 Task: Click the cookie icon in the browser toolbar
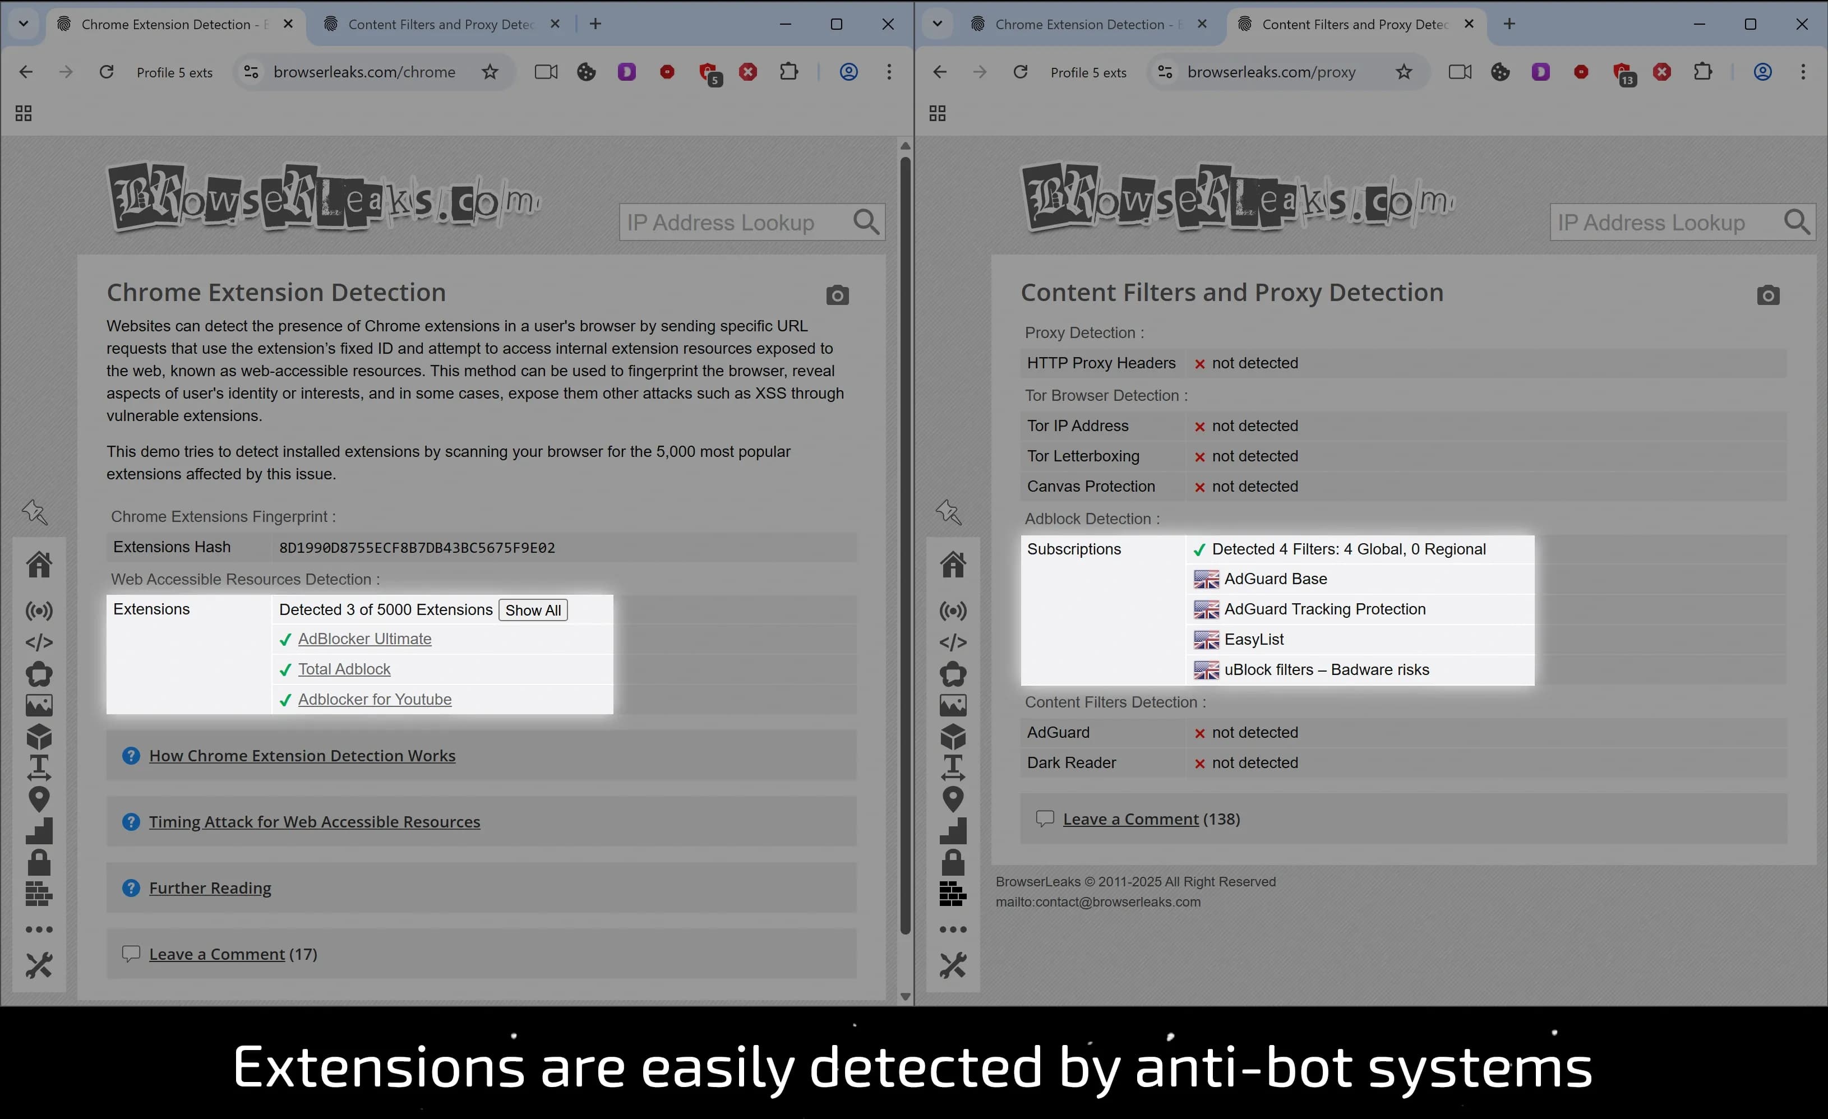click(x=586, y=72)
